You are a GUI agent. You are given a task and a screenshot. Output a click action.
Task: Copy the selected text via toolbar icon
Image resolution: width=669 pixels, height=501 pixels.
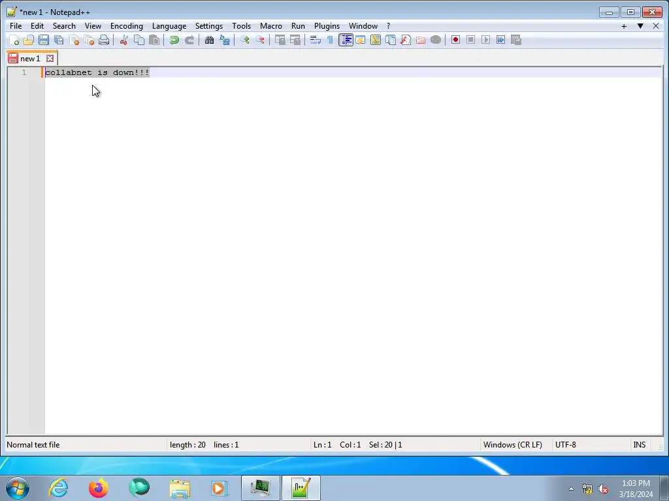[139, 40]
